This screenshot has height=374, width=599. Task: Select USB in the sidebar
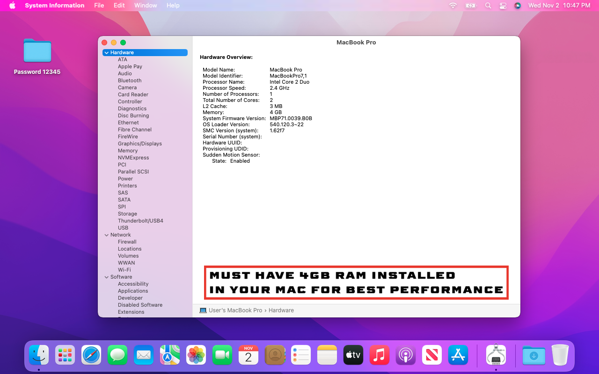(x=123, y=228)
